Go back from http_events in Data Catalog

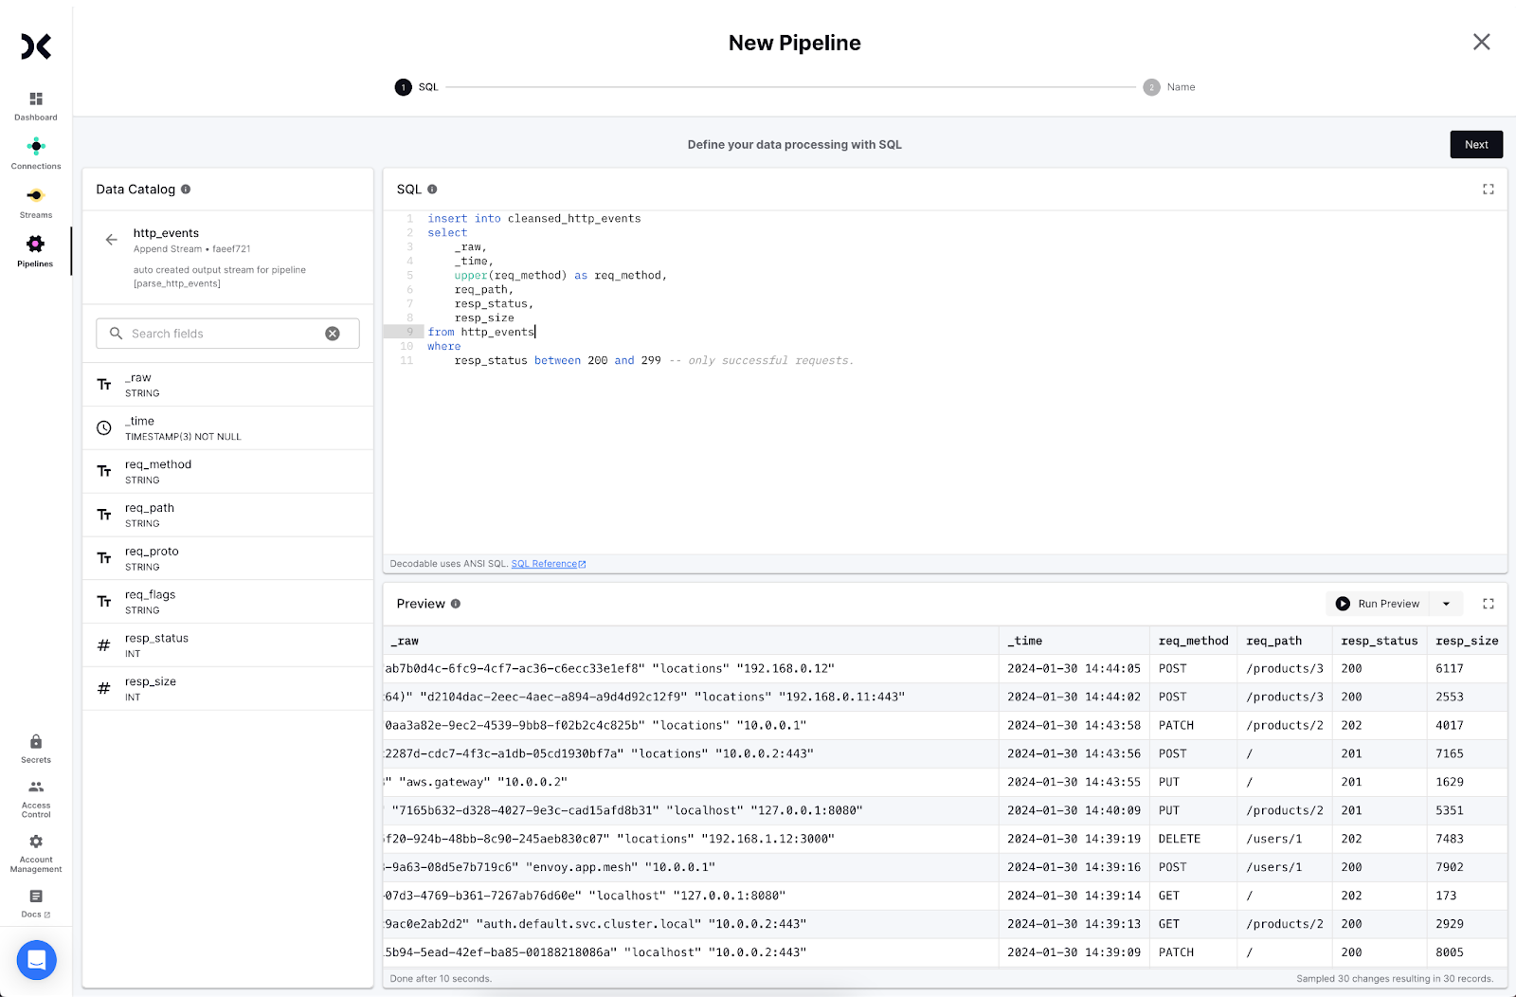[111, 240]
